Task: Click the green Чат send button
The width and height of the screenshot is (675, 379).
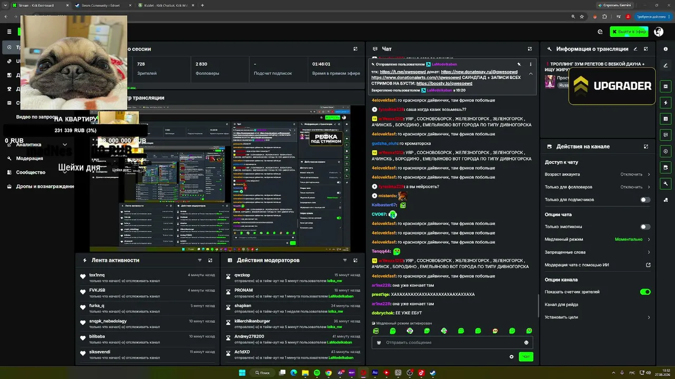Action: click(x=526, y=357)
